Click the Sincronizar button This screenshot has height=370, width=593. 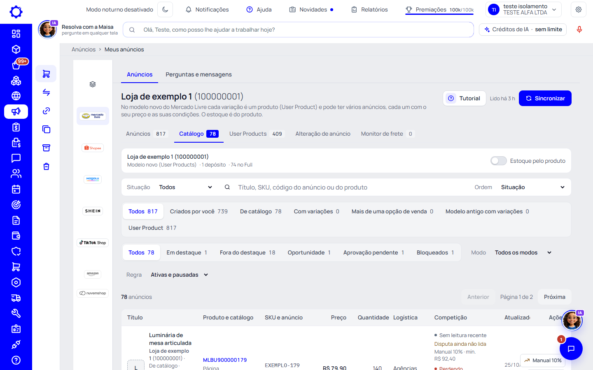tap(545, 98)
